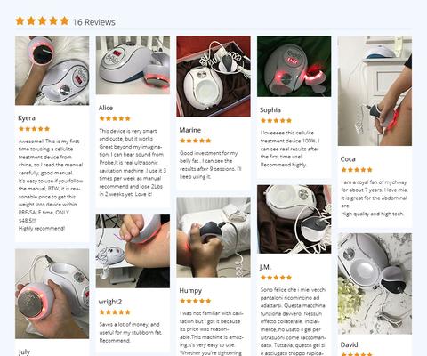This screenshot has width=427, height=356.
Task: Open wright2's arm treatment photo
Action: click(133, 251)
